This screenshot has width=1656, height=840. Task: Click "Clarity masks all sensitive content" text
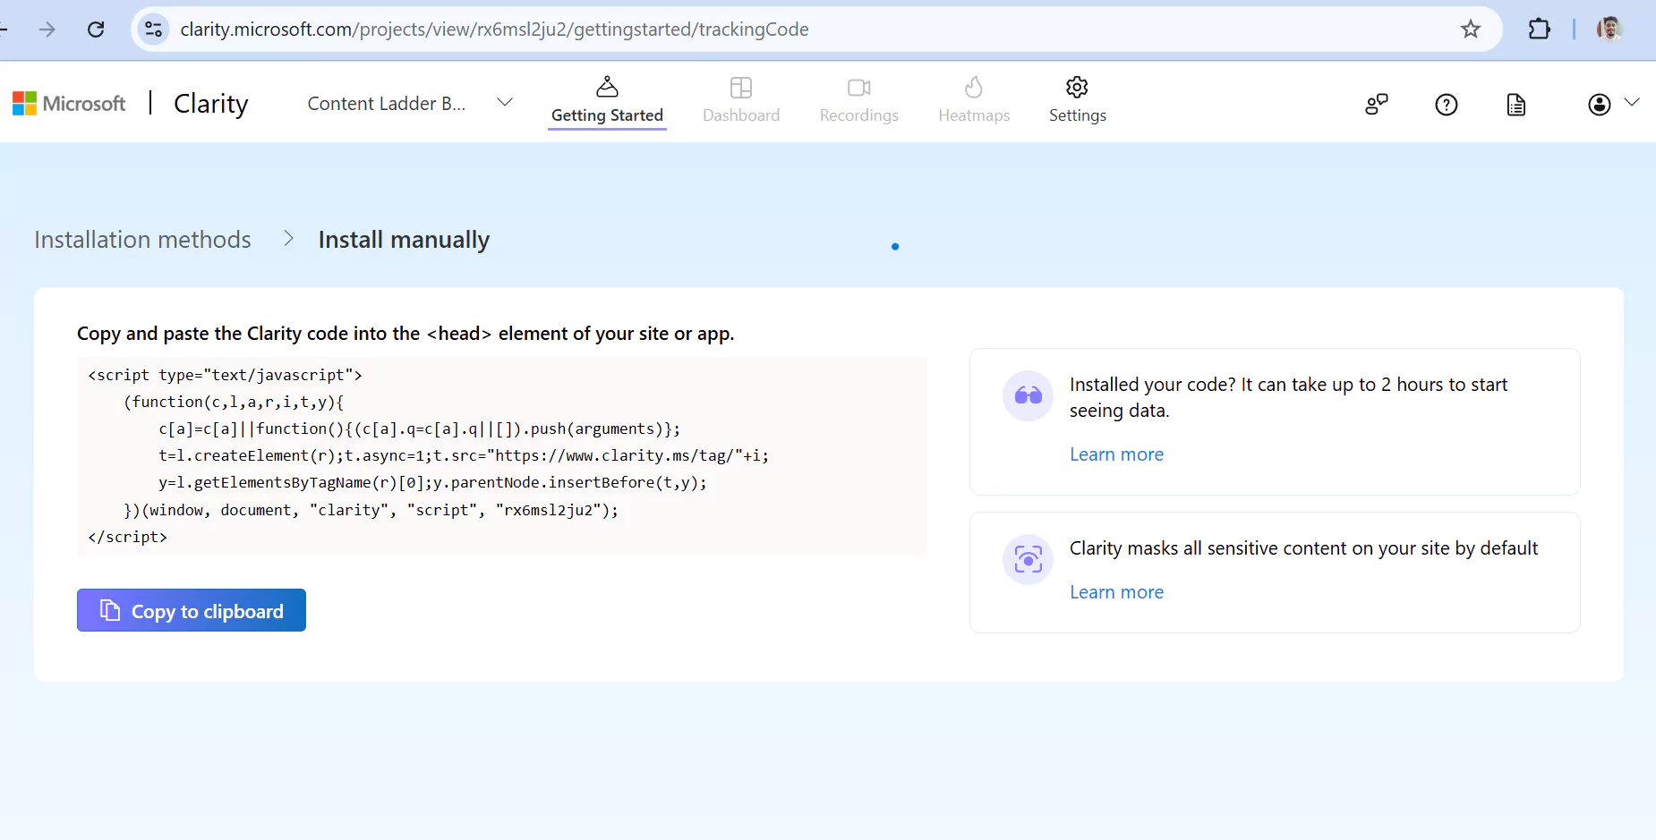1303,548
